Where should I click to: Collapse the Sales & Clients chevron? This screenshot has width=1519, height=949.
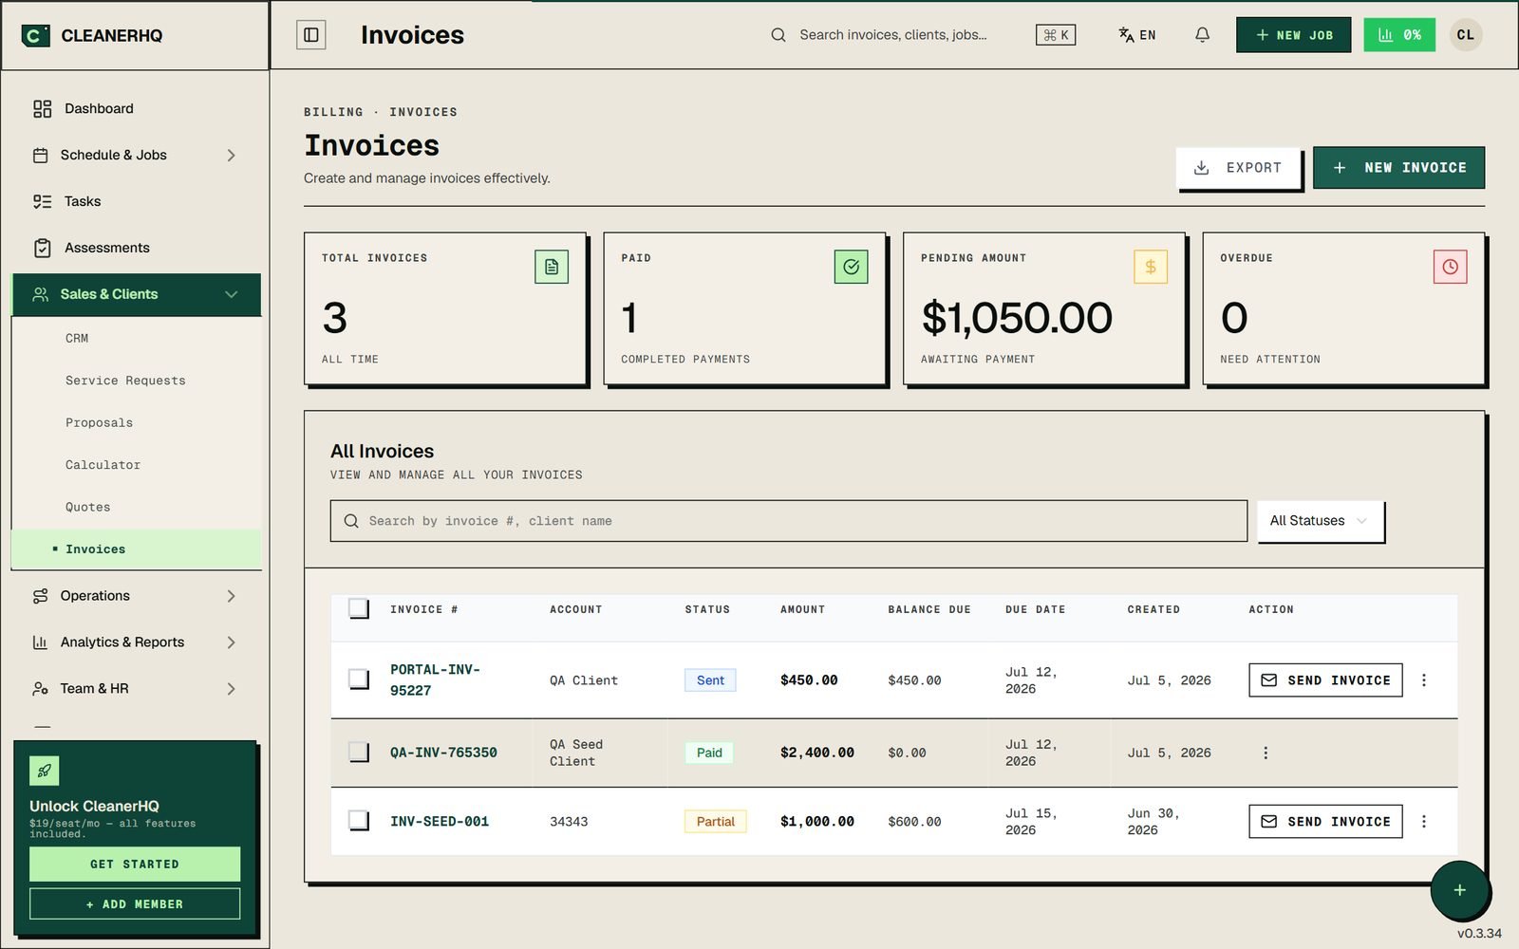pyautogui.click(x=231, y=294)
